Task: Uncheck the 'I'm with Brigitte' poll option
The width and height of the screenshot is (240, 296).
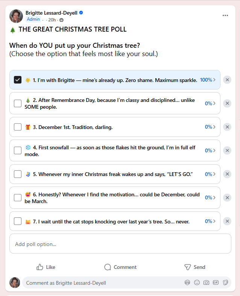Action: tap(18, 80)
